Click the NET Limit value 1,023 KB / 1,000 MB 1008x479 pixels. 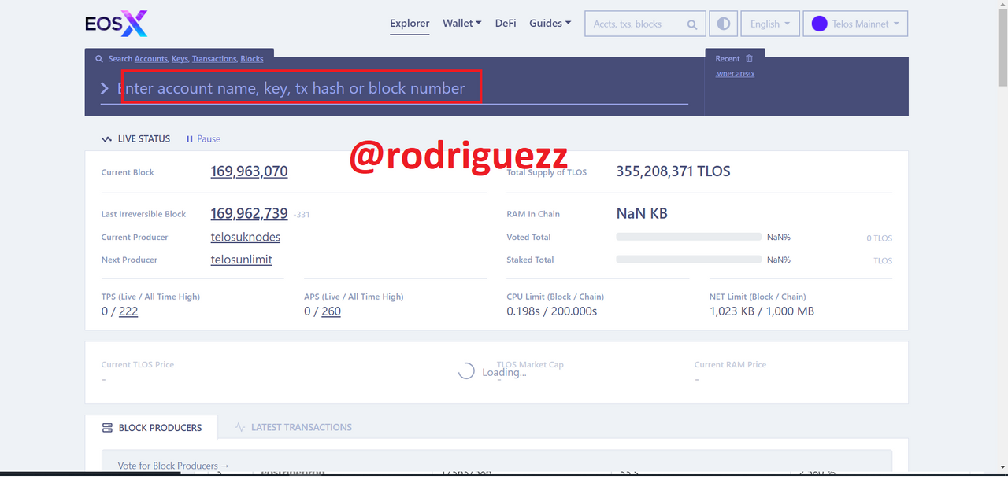pos(762,311)
